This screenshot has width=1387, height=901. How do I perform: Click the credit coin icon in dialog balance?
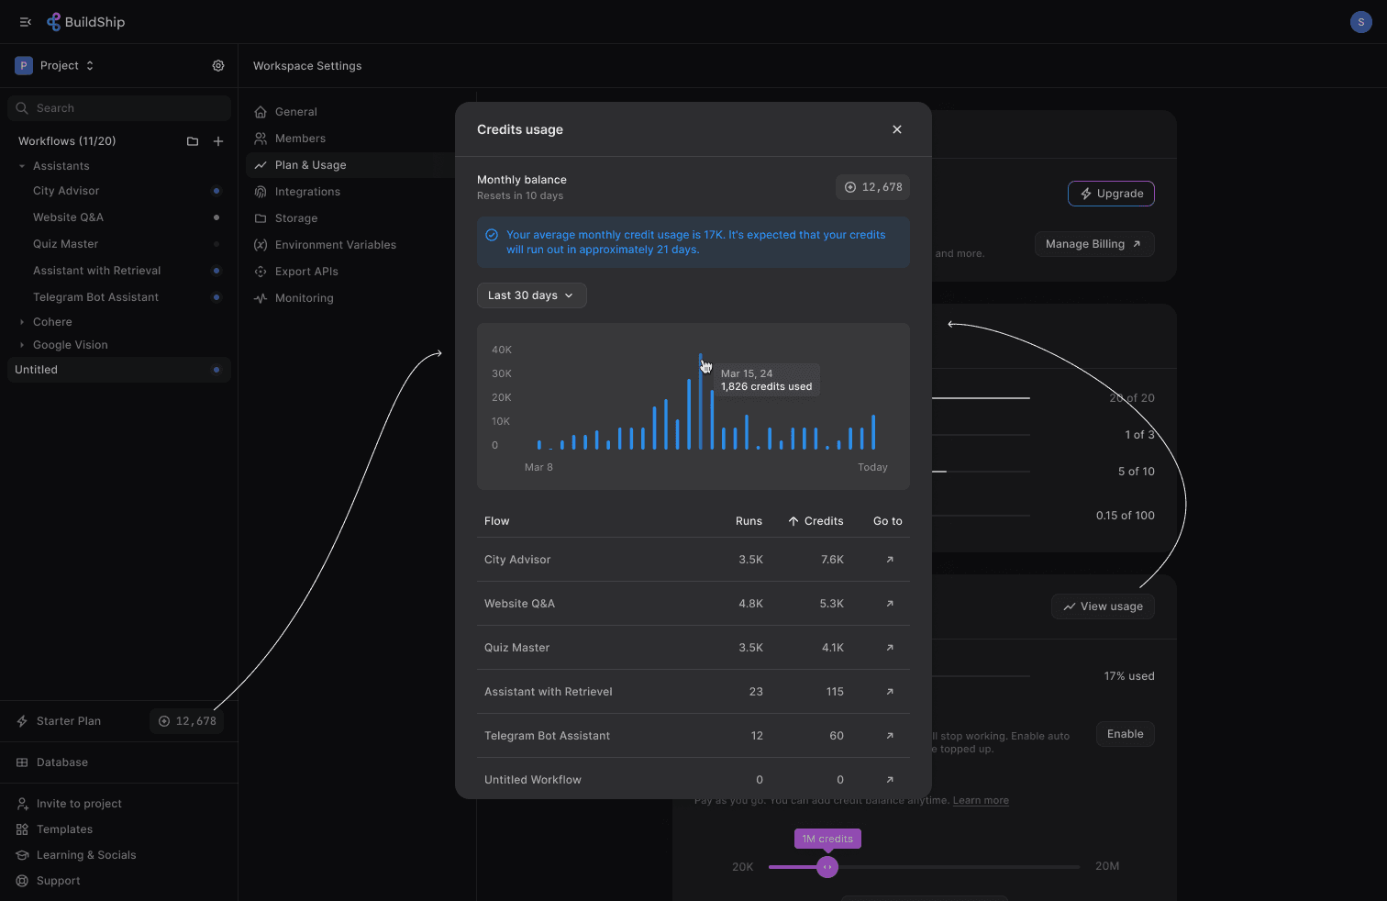(850, 187)
